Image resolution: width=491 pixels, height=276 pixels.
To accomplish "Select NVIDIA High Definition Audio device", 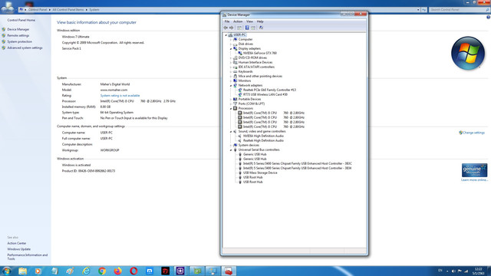I will pyautogui.click(x=263, y=136).
